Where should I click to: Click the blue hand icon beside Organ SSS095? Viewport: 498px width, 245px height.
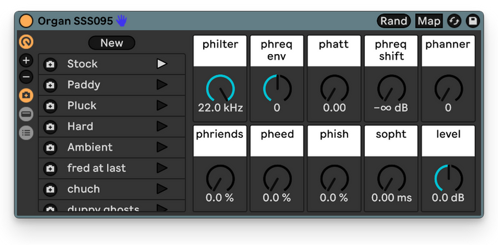coord(121,20)
